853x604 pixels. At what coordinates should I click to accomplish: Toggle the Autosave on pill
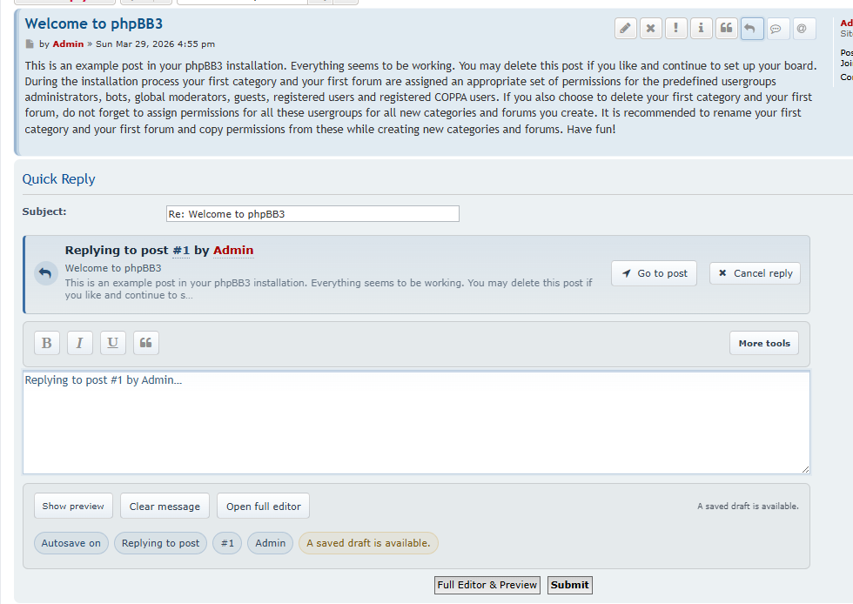[71, 543]
